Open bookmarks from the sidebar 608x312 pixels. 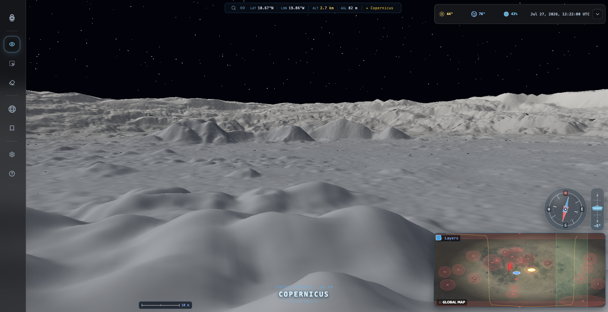pos(12,128)
